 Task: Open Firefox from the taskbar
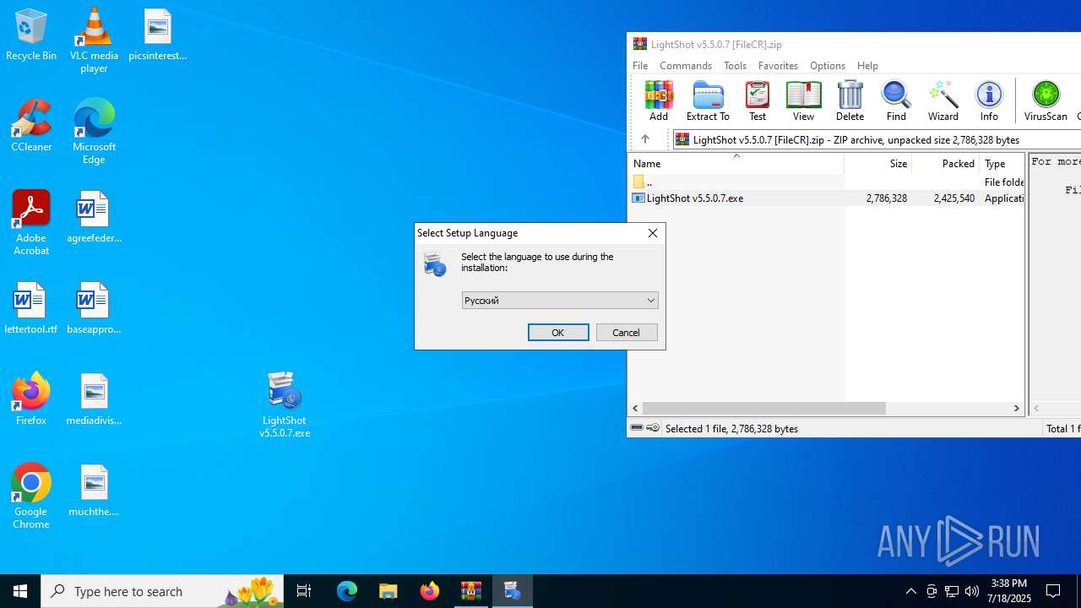[430, 591]
